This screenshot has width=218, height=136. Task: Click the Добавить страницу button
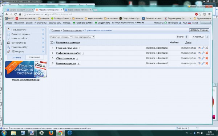point(199,30)
